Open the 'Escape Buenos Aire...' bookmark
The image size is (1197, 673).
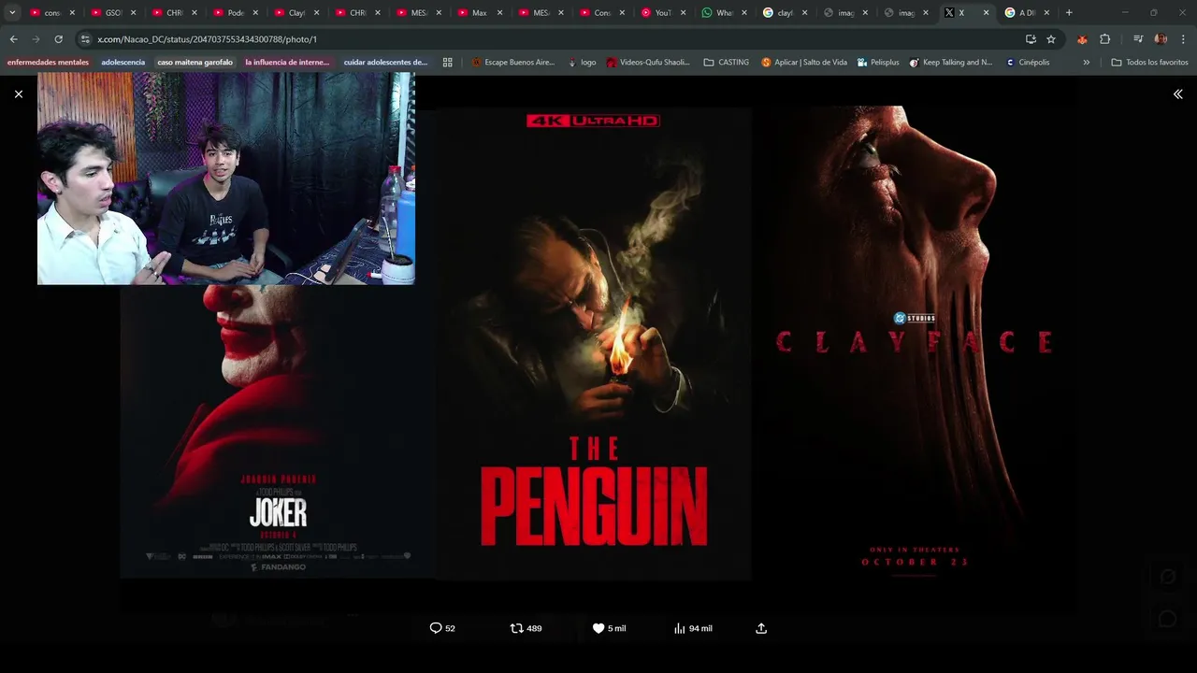(x=513, y=63)
